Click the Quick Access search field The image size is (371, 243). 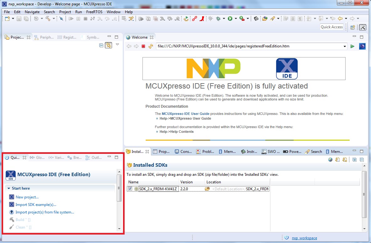coord(331,27)
